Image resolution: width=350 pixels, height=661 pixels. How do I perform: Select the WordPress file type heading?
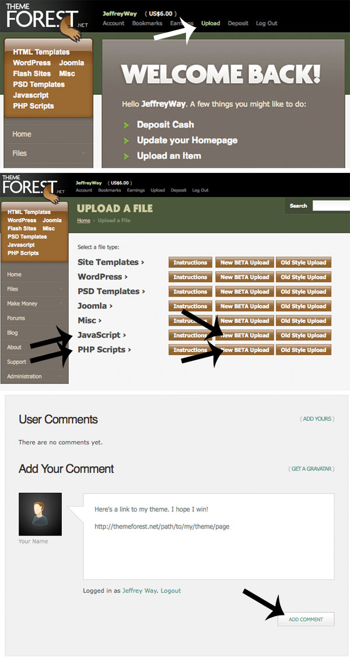pyautogui.click(x=103, y=277)
